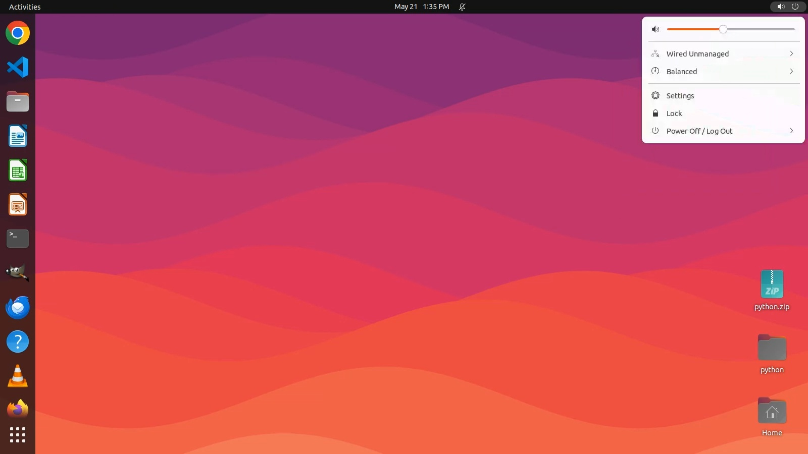Screen dimensions: 808x454
Task: Open Thunderbird mail client
Action: (18, 307)
